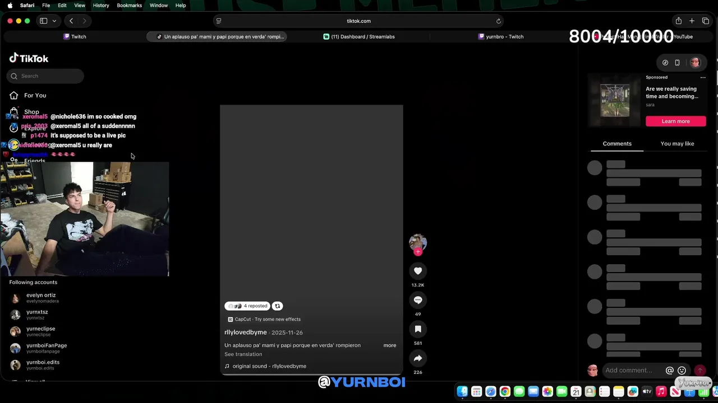Show the Safari tab overview
The image size is (718, 403).
tap(706, 21)
